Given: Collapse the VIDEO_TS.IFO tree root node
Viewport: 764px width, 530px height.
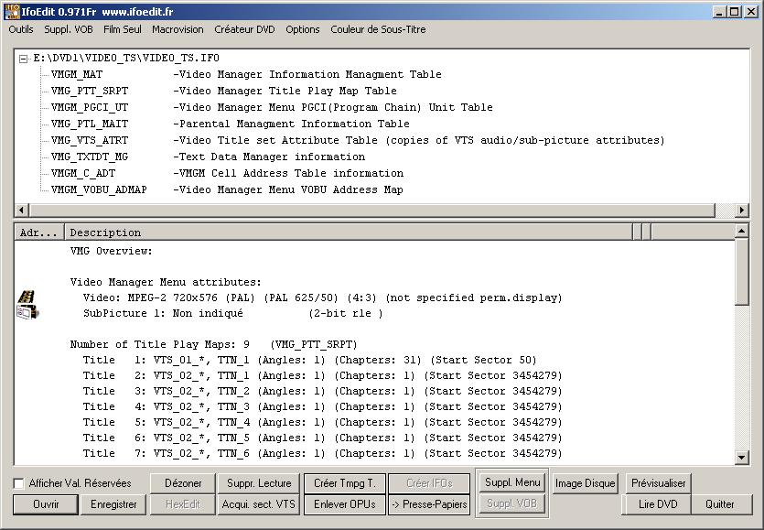Looking at the screenshot, I should 25,59.
